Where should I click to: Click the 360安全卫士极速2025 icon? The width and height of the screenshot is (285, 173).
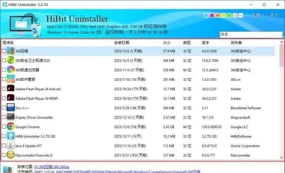(11, 60)
